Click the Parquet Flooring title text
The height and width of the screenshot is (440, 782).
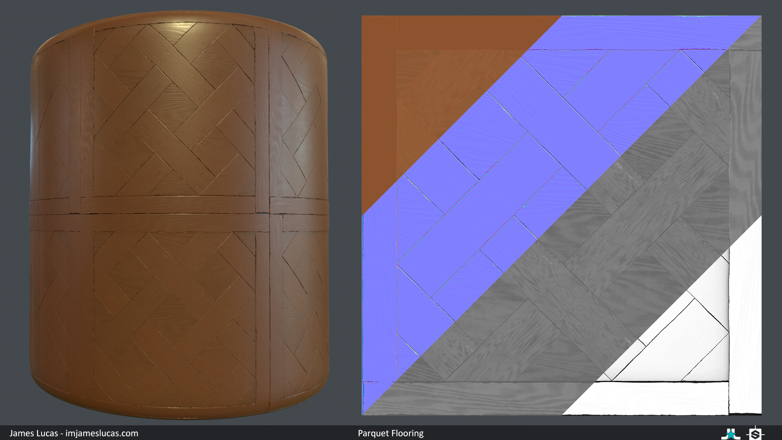point(391,433)
